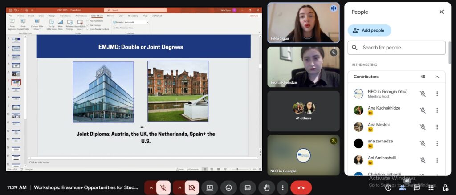Leave the call with the red button
Image resolution: width=456 pixels, height=195 pixels.
[301, 188]
